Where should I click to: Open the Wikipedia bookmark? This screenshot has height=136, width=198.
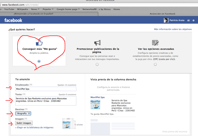[23, 9]
